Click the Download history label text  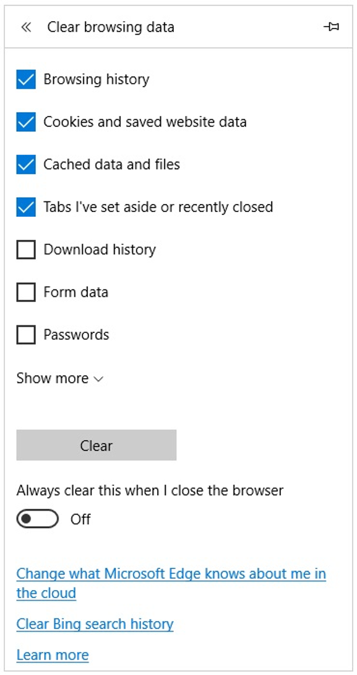point(100,250)
